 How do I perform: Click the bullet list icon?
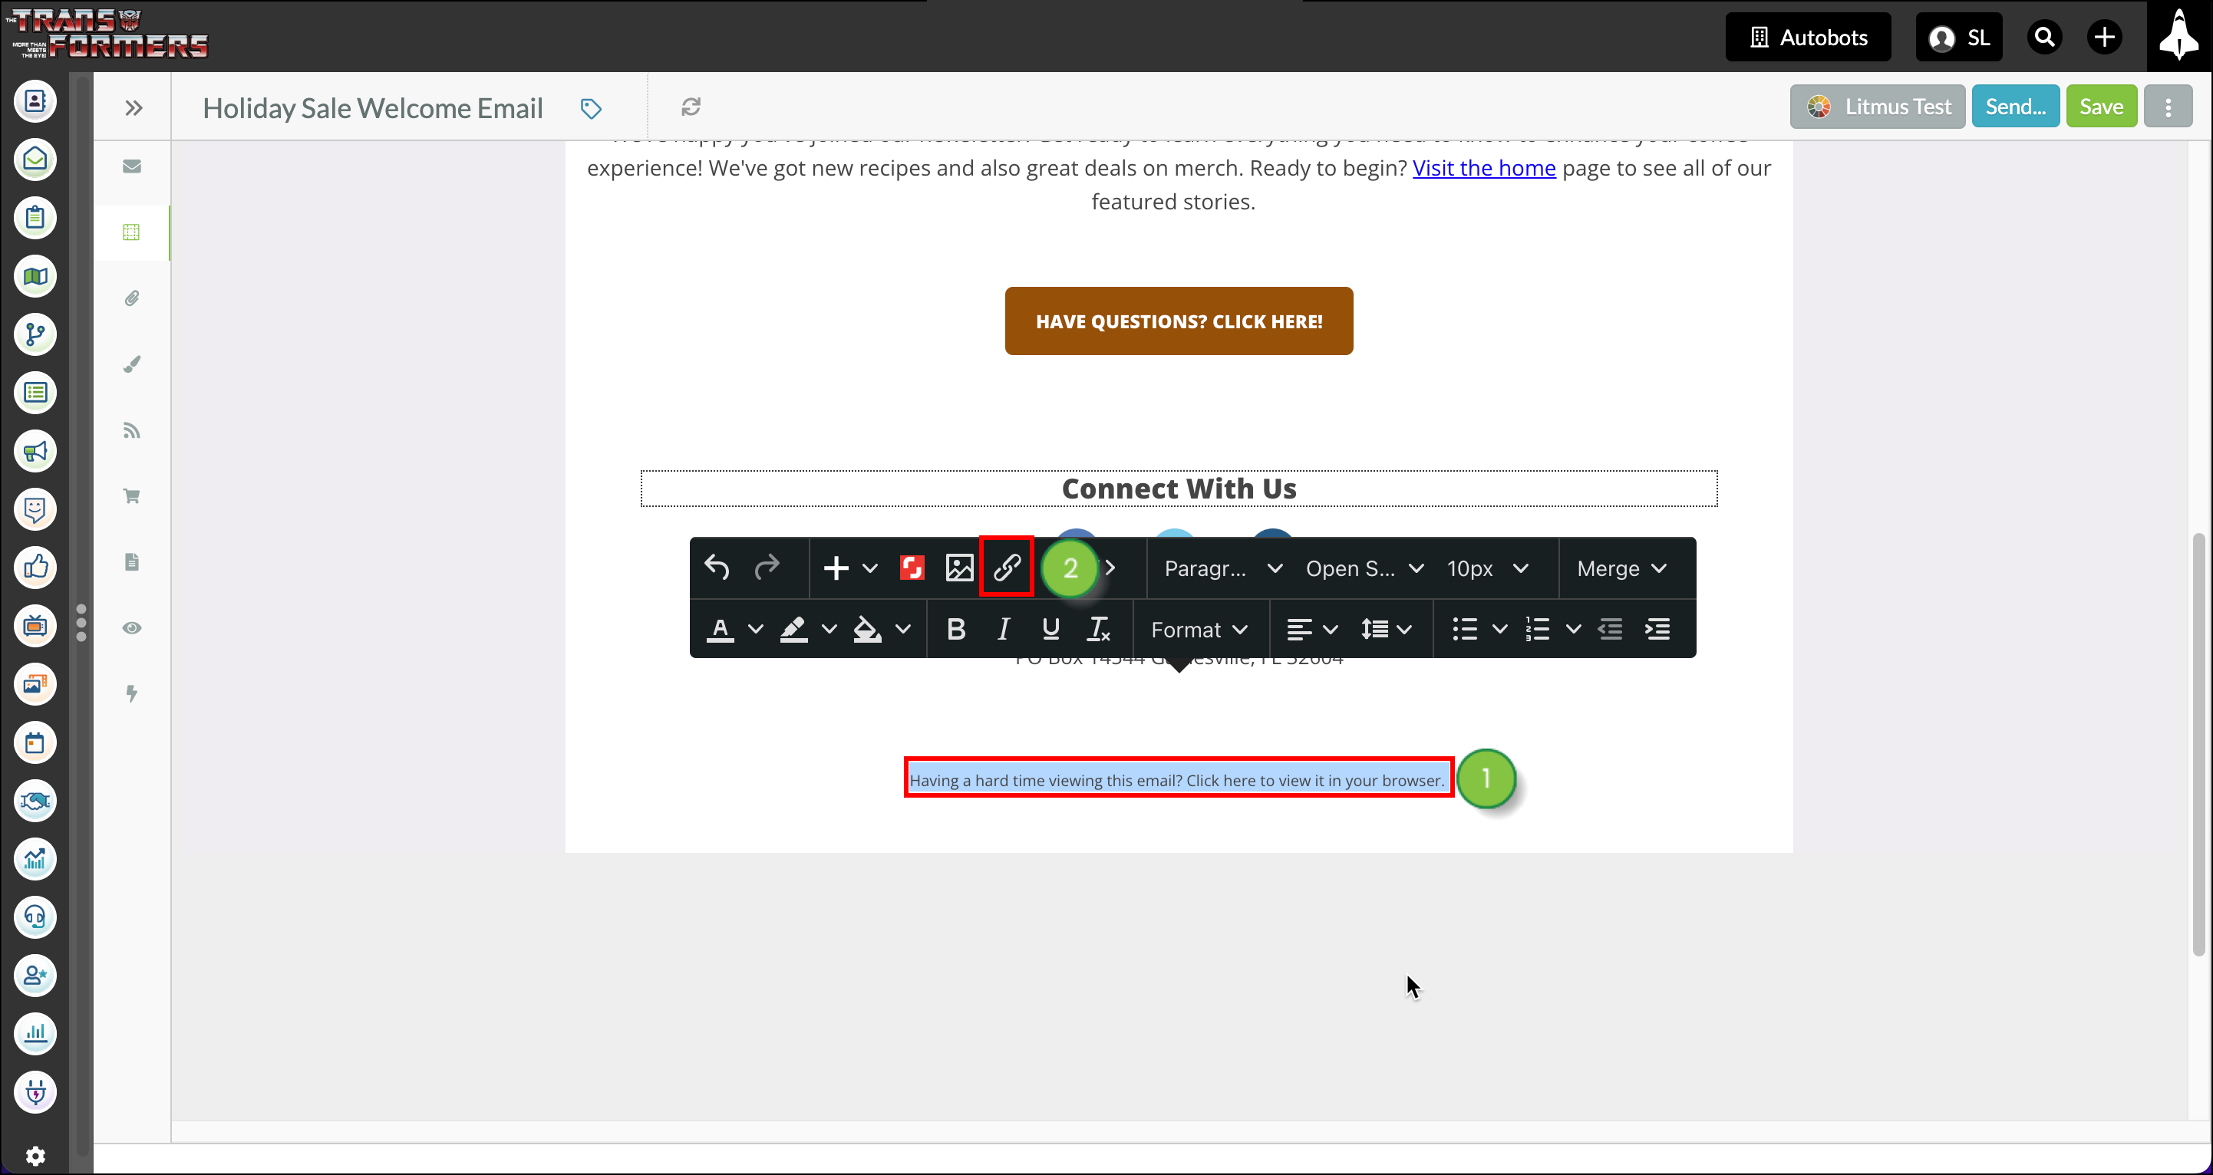click(x=1465, y=630)
